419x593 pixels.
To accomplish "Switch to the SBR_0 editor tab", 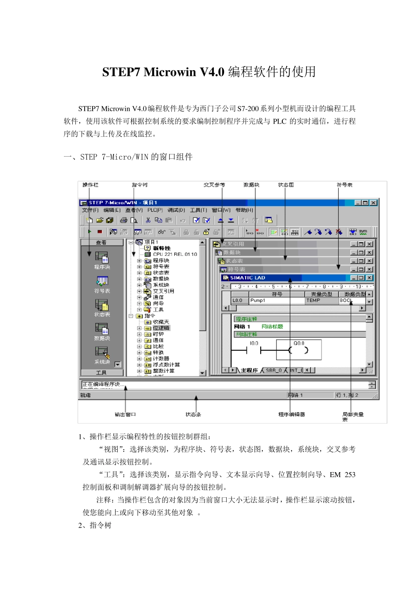I will coord(273,370).
